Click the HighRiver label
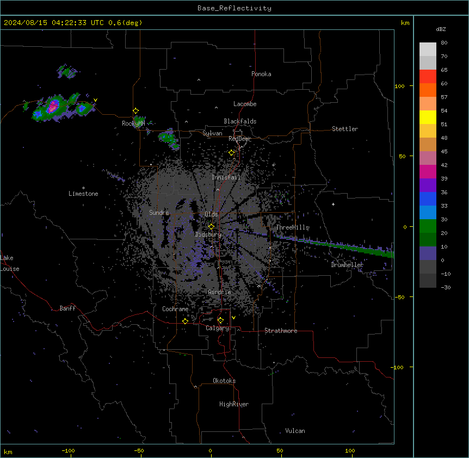Image resolution: width=469 pixels, height=458 pixels. coord(234,404)
